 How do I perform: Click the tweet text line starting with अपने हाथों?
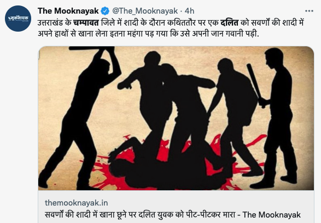(148, 34)
